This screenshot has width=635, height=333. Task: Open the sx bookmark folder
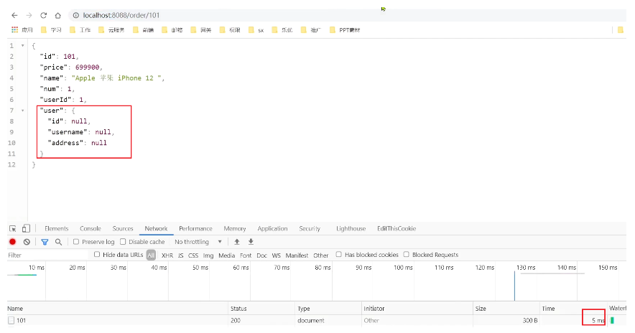256,30
